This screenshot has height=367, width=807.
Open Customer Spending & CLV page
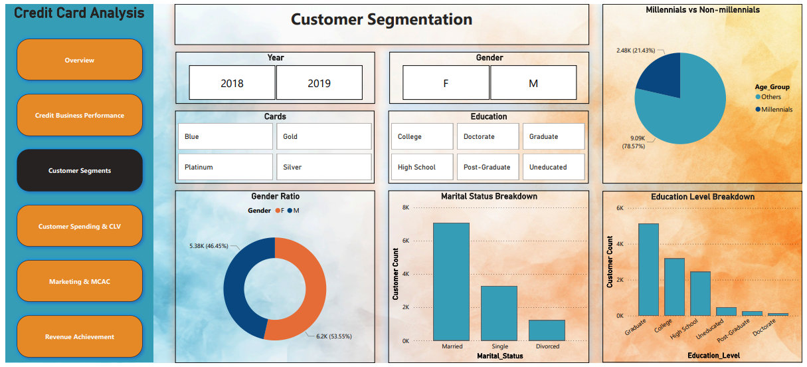click(x=80, y=226)
